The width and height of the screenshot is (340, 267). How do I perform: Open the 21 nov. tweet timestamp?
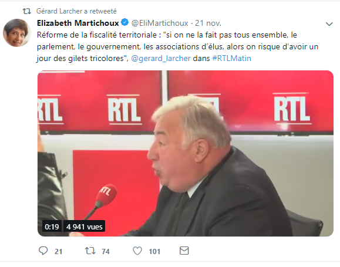click(208, 23)
